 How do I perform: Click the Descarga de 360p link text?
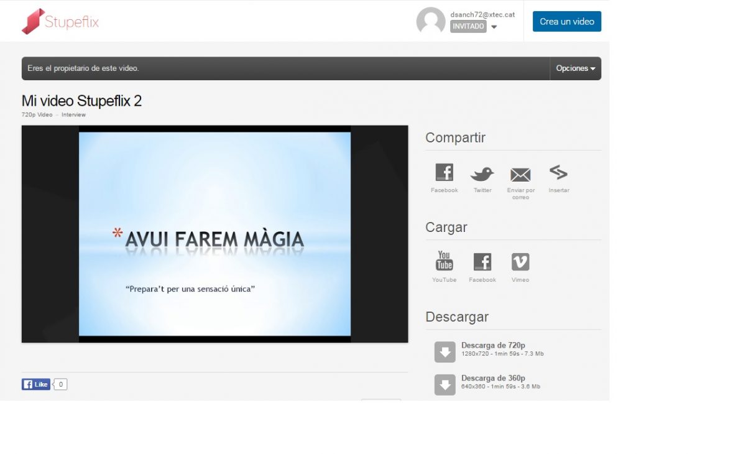pyautogui.click(x=493, y=378)
